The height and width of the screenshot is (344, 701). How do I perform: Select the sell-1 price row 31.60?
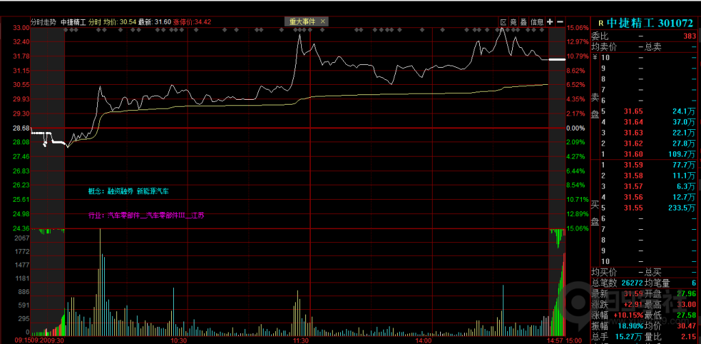(x=633, y=155)
